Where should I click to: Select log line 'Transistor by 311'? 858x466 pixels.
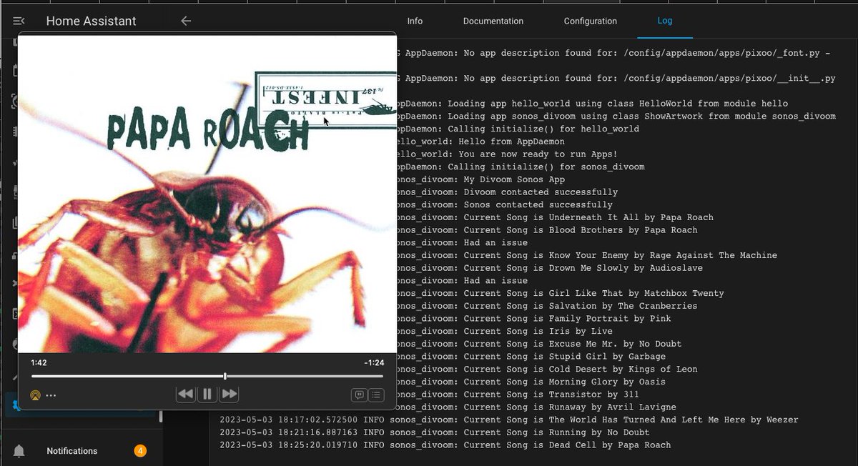click(x=518, y=395)
